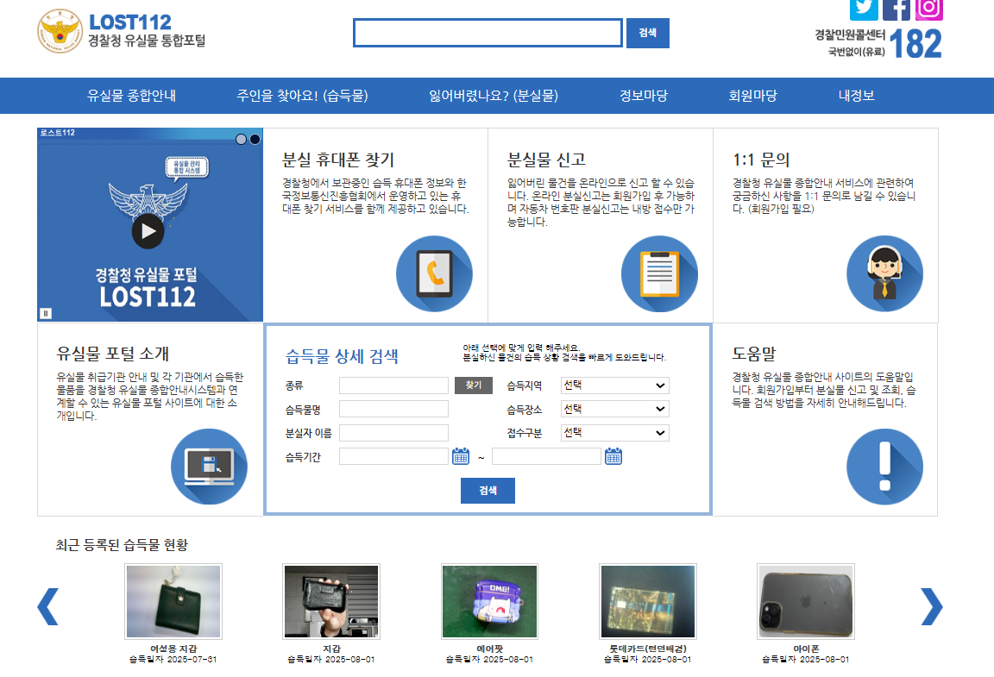Click the clipboard icon for 분실물 신고
Image resolution: width=994 pixels, height=677 pixels.
pos(659,274)
